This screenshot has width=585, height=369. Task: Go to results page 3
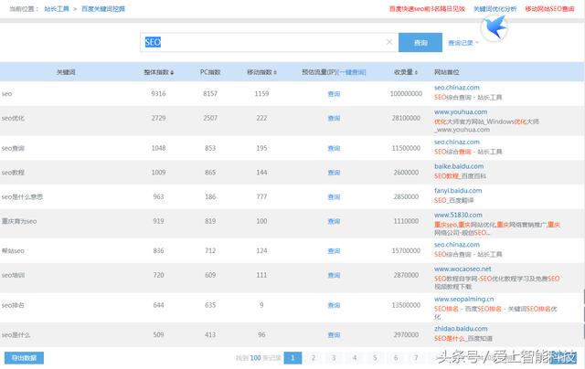pos(334,358)
